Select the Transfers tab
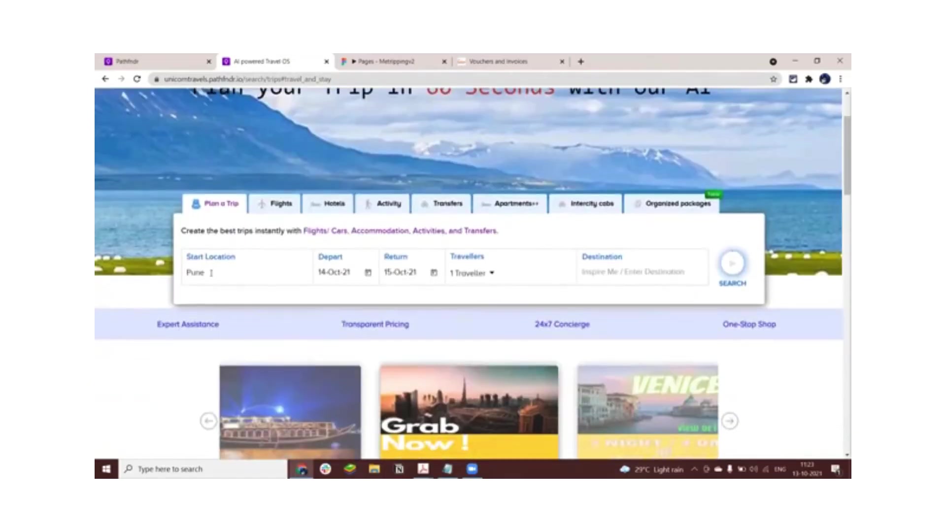946x532 pixels. click(441, 203)
